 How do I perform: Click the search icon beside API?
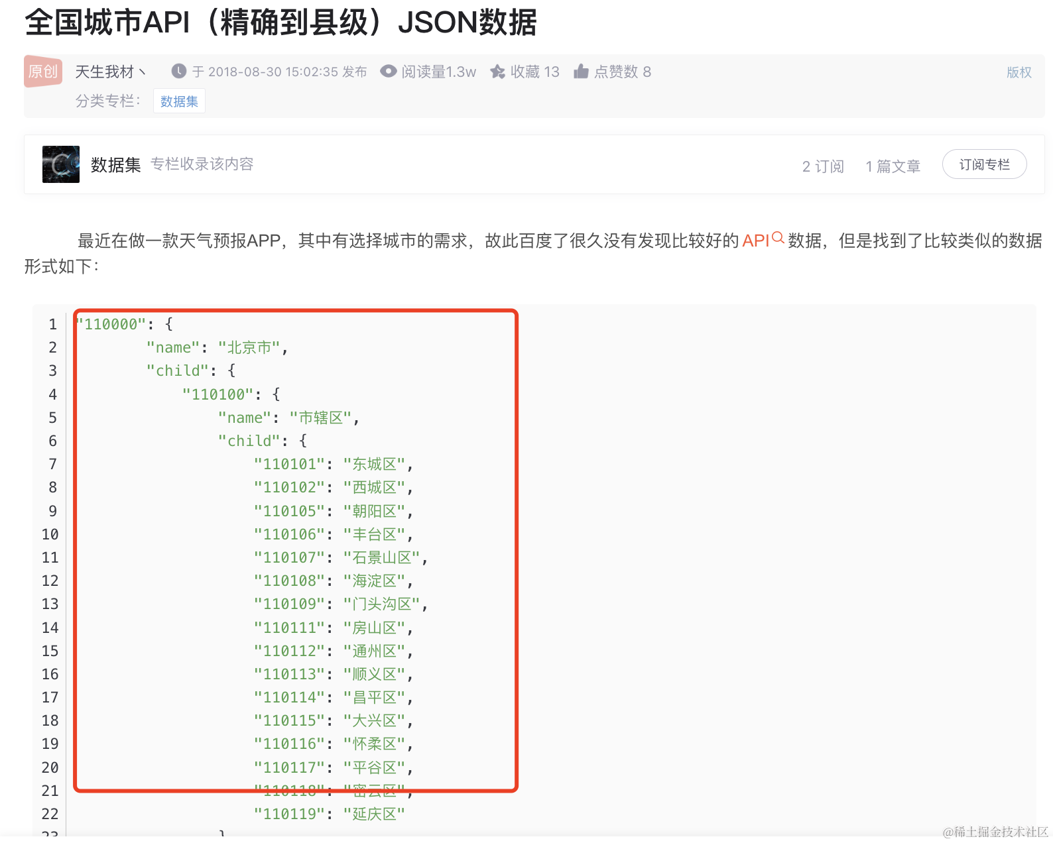[x=778, y=238]
